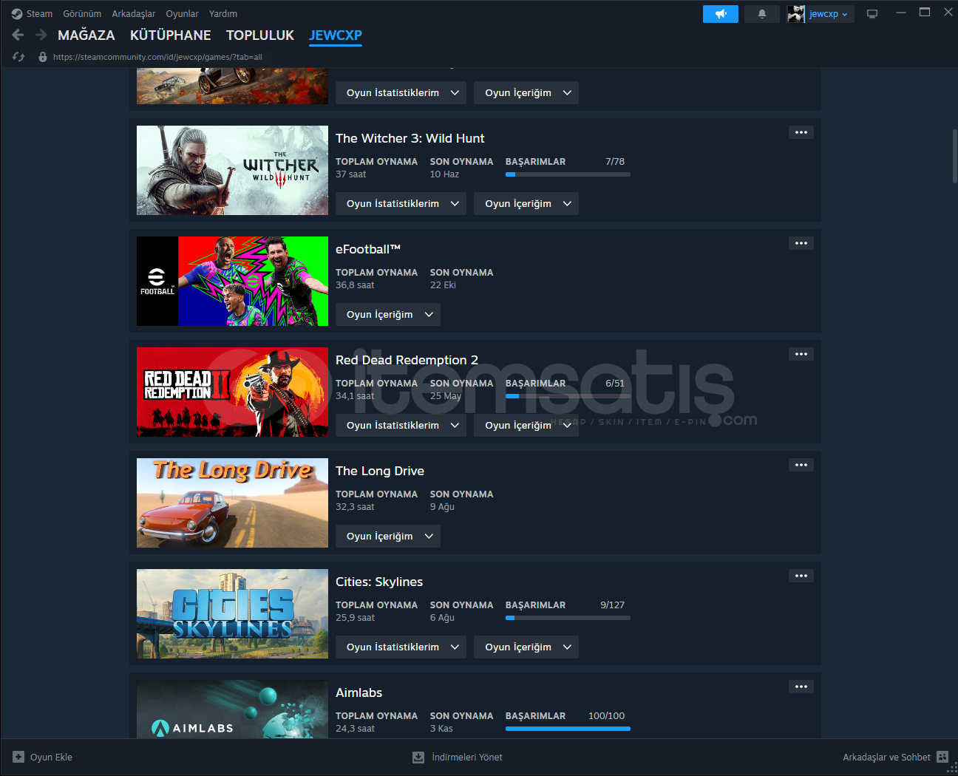
Task: Expand Oyun İstatistiklerim in the topmost game row
Action: (401, 93)
